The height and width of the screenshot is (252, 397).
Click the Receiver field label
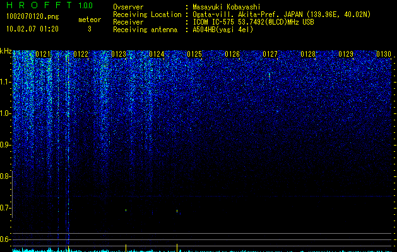[128, 22]
